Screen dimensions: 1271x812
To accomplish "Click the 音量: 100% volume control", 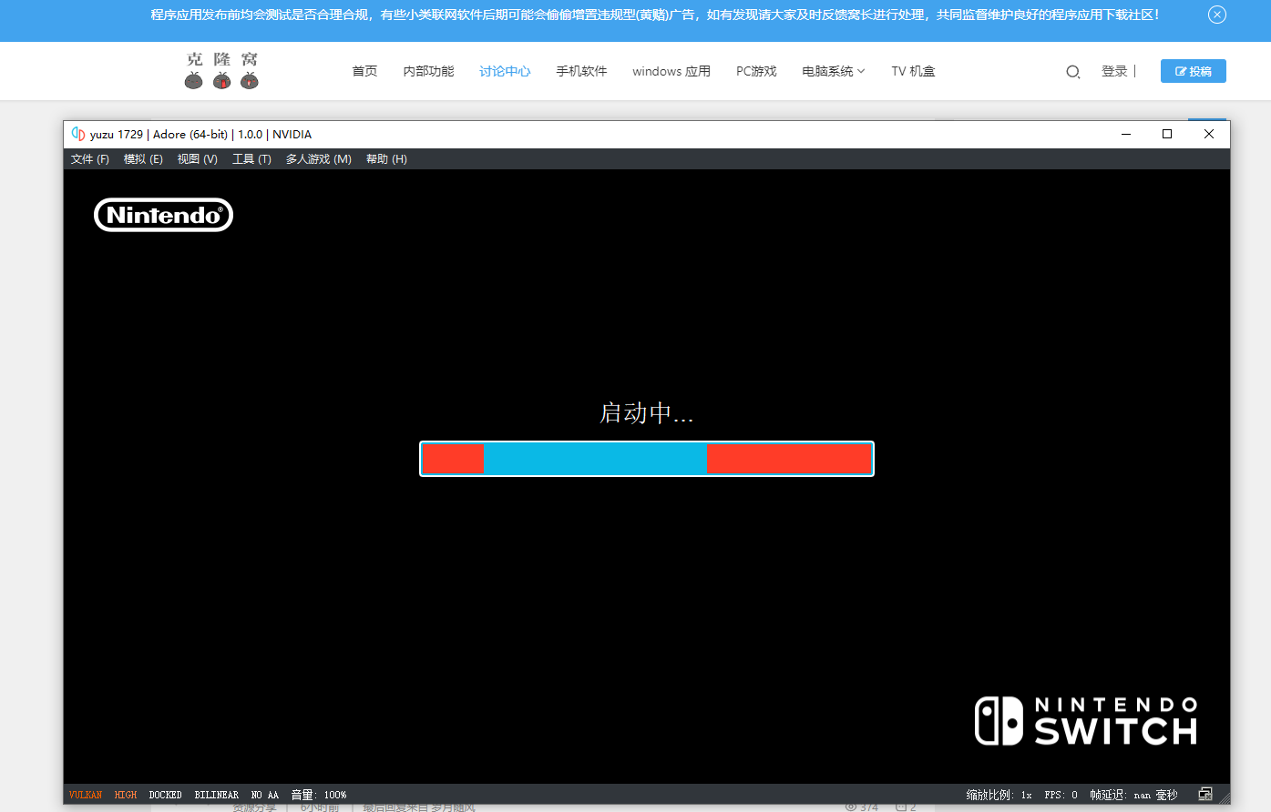I will pyautogui.click(x=319, y=795).
